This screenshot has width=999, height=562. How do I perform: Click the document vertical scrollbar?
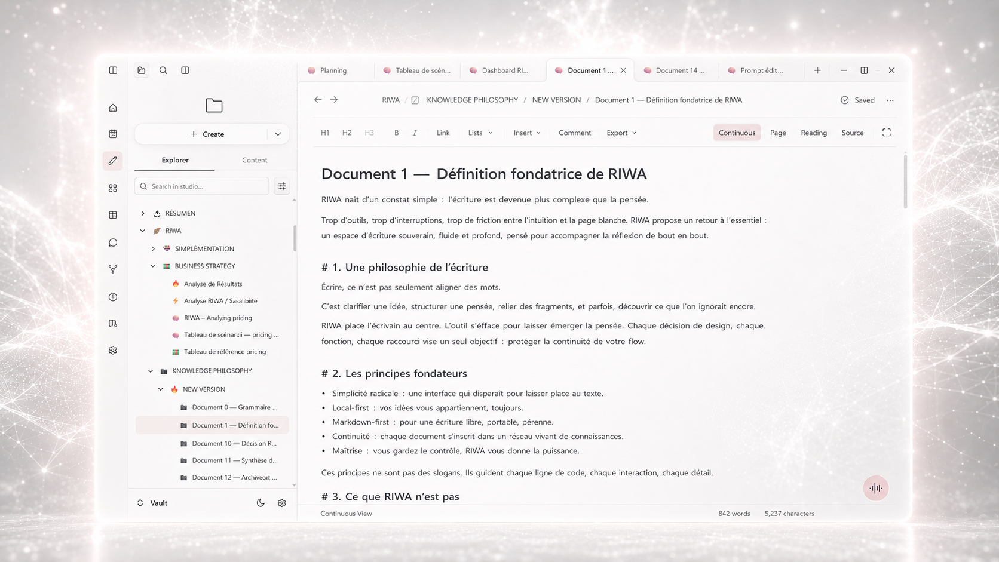[905, 181]
